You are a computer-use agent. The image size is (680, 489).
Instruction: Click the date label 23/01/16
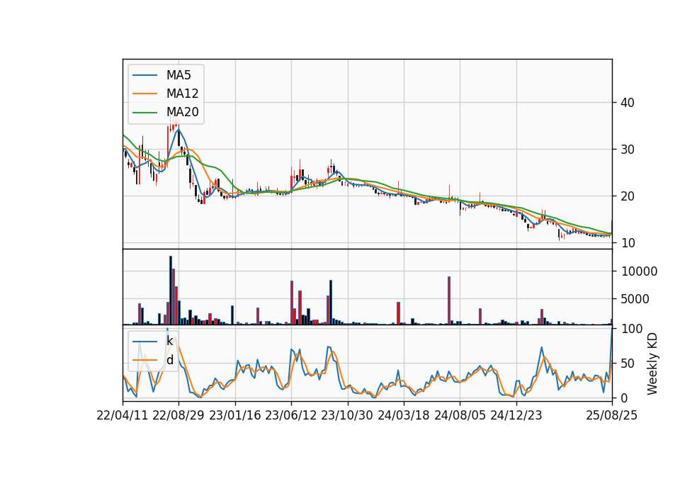pos(235,415)
